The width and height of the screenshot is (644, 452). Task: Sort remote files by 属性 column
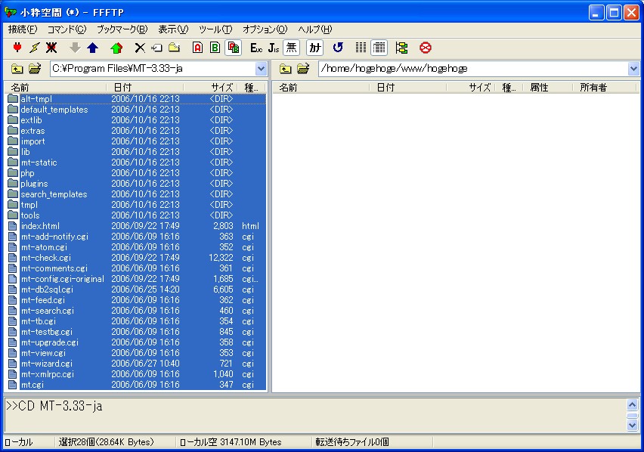547,88
